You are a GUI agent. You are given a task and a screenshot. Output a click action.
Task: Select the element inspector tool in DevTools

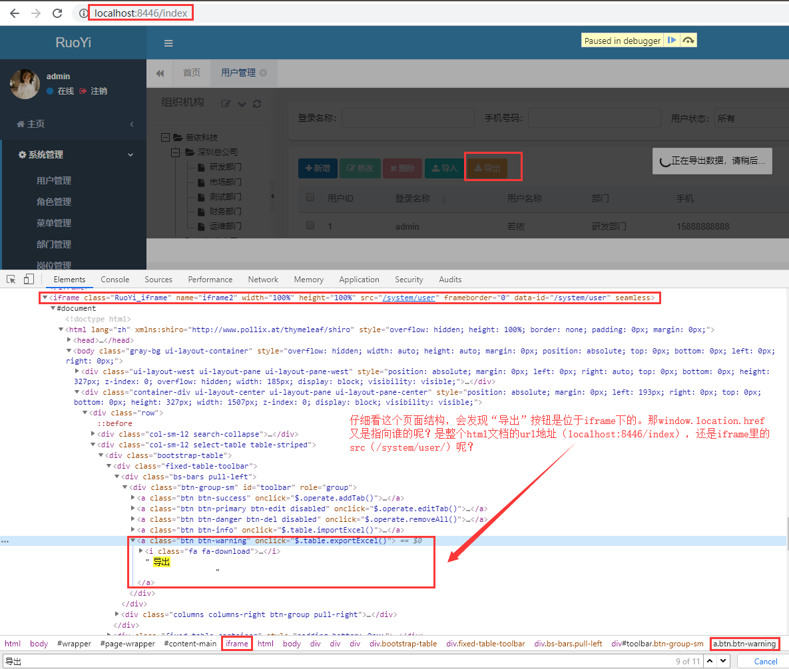(10, 278)
